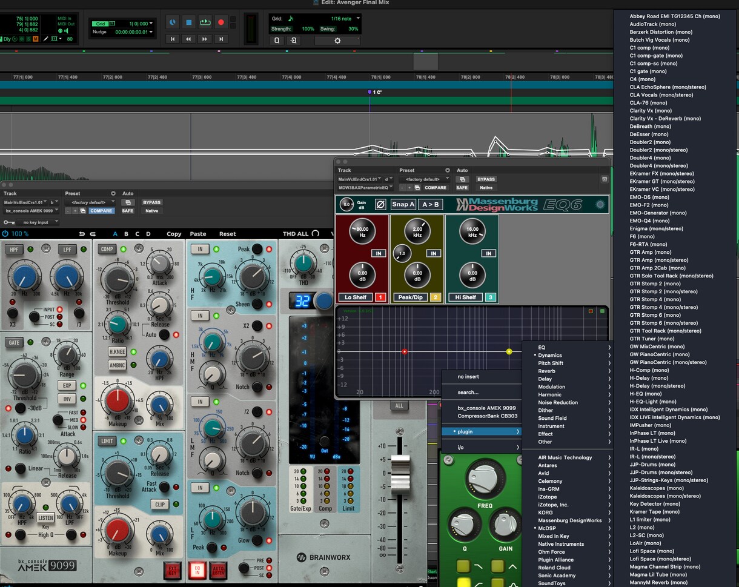
Task: Click the A > B button in EQ6
Action: coord(430,204)
